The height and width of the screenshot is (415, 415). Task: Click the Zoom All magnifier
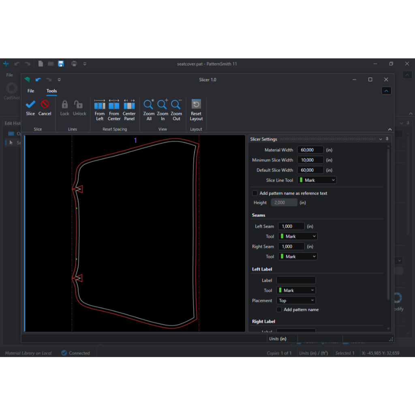(x=149, y=105)
